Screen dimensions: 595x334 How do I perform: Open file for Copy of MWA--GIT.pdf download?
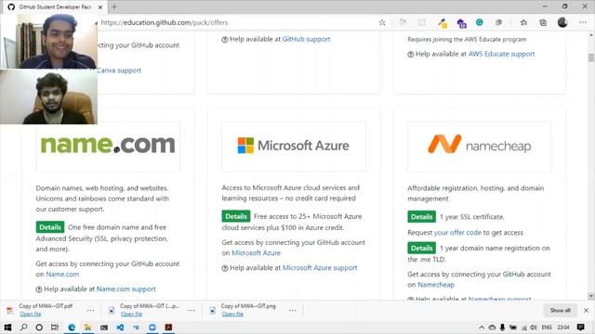click(31, 314)
